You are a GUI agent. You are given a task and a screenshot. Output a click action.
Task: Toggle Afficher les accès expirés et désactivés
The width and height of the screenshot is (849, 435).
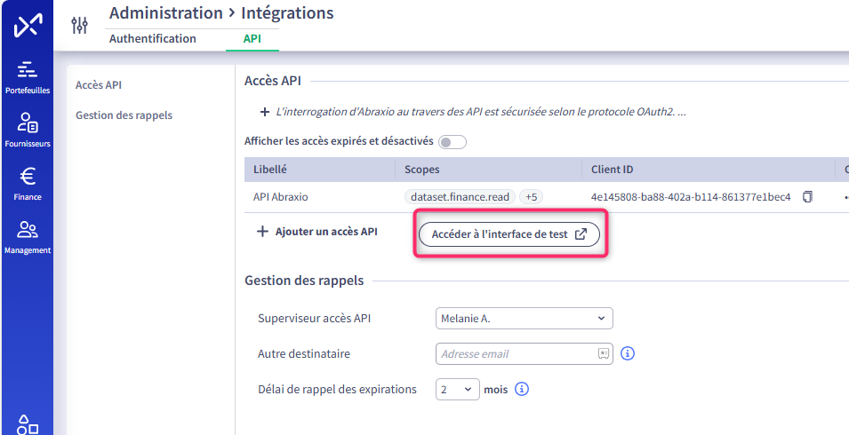453,142
